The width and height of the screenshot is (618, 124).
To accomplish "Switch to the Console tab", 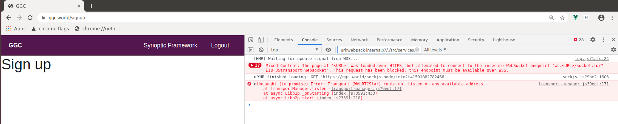I will click(310, 40).
